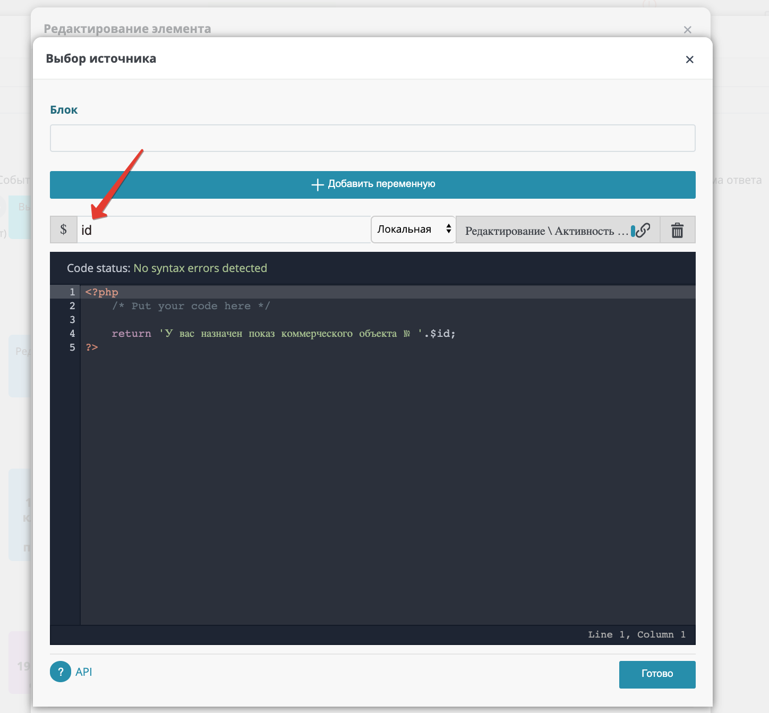Click the Добавить переменную button
Viewport: 769px width, 713px height.
[x=373, y=185]
